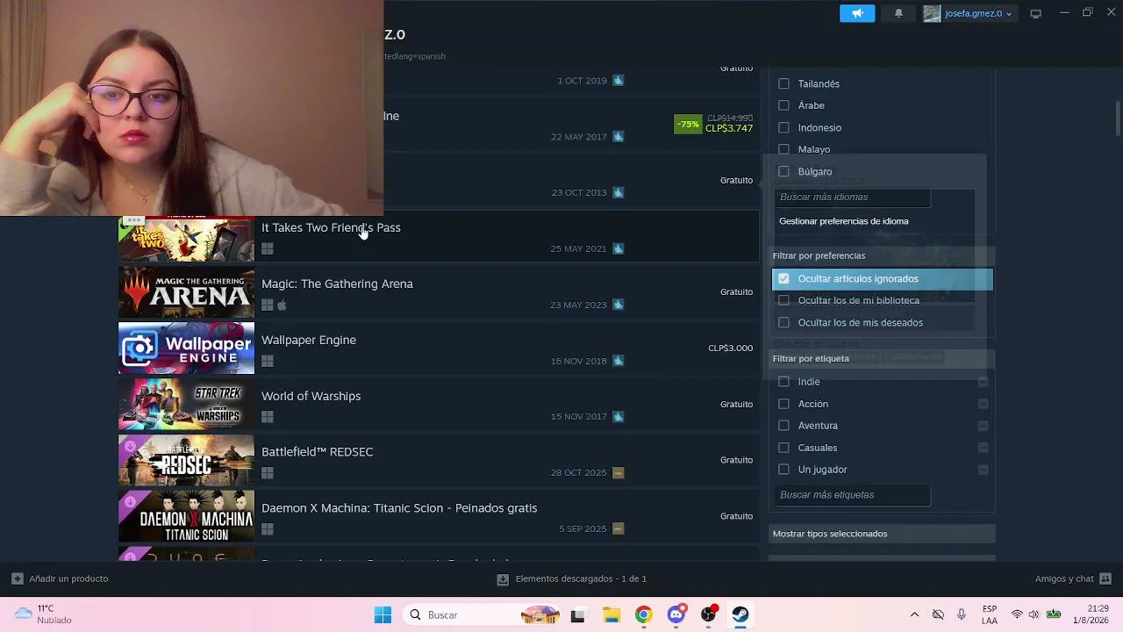
Task: Open Elementos descargados download status
Action: point(572,578)
